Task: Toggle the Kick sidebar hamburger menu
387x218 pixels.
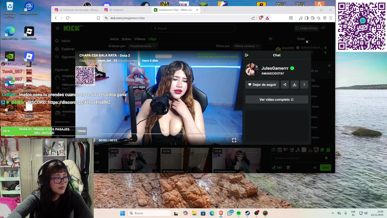Action: point(57,28)
